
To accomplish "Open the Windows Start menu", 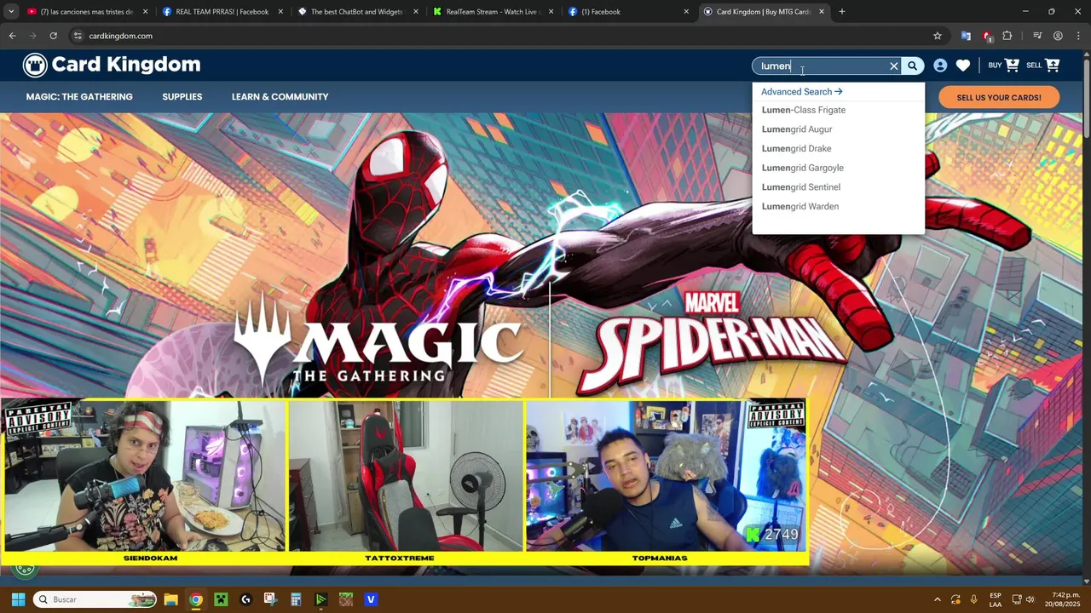I will pos(18,599).
